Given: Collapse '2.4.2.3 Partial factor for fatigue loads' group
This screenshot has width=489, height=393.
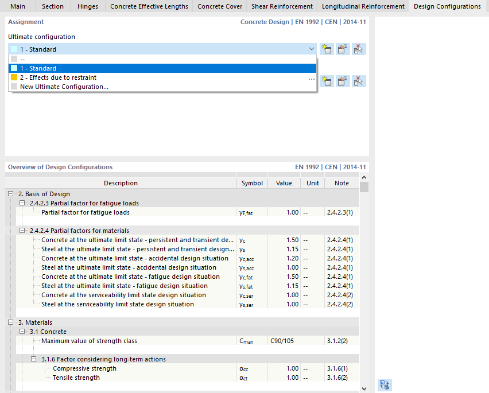Looking at the screenshot, I should pyautogui.click(x=22, y=203).
